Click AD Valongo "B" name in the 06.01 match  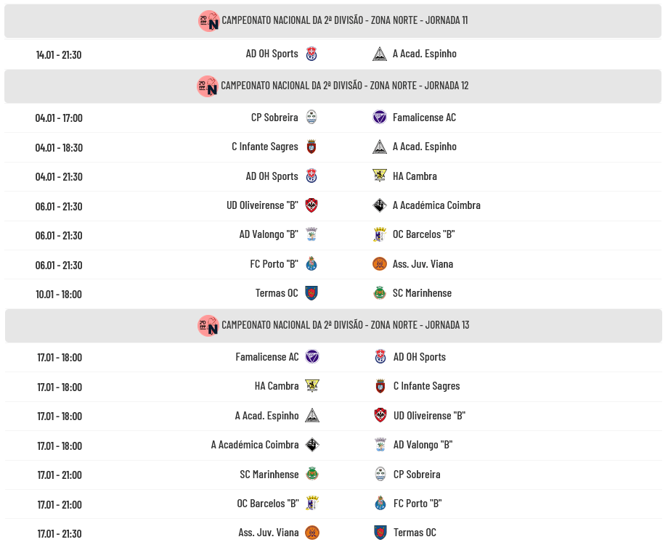point(269,234)
